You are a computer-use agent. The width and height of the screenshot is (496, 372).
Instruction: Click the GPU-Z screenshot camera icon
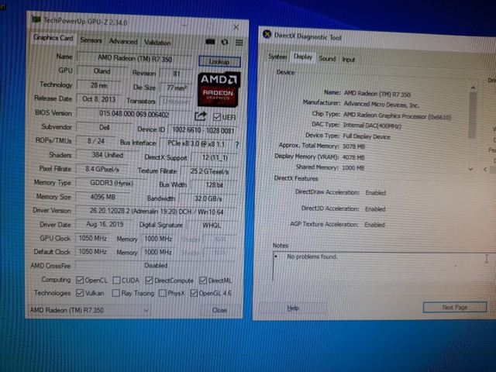tap(210, 43)
